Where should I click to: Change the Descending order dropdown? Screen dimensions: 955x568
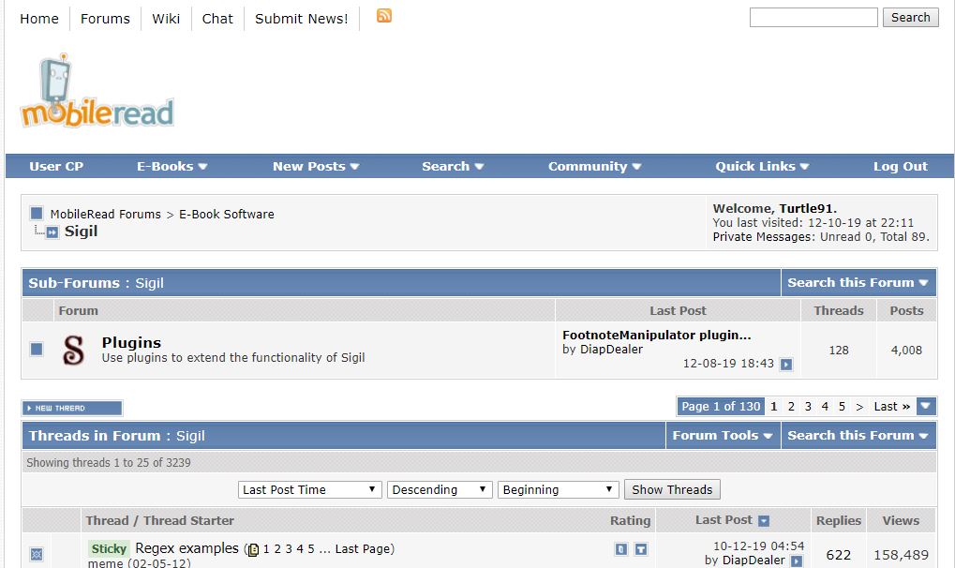[440, 489]
